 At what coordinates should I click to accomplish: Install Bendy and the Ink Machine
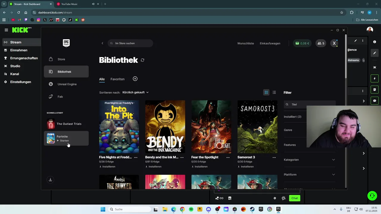(x=153, y=167)
